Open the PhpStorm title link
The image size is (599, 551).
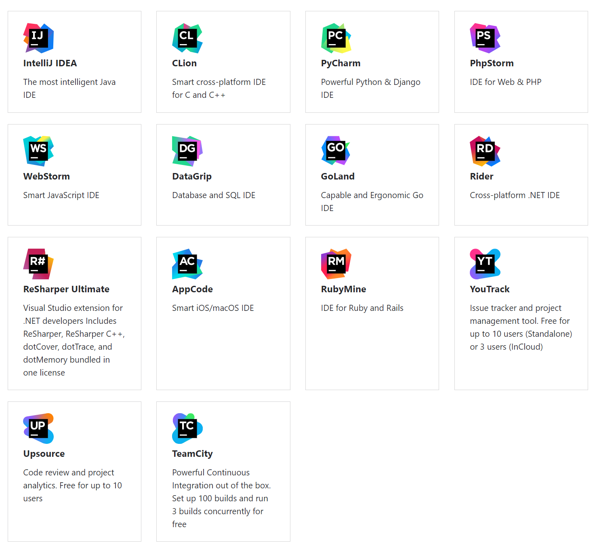tap(492, 63)
